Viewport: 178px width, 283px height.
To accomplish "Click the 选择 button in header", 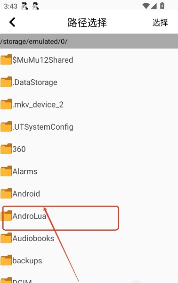I will 160,23.
